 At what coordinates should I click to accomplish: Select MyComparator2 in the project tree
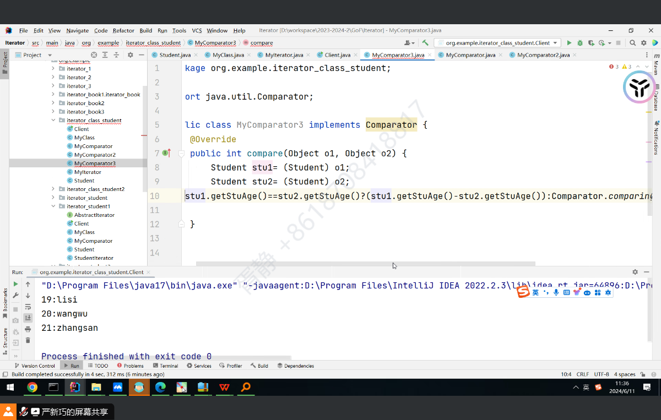[x=95, y=155]
